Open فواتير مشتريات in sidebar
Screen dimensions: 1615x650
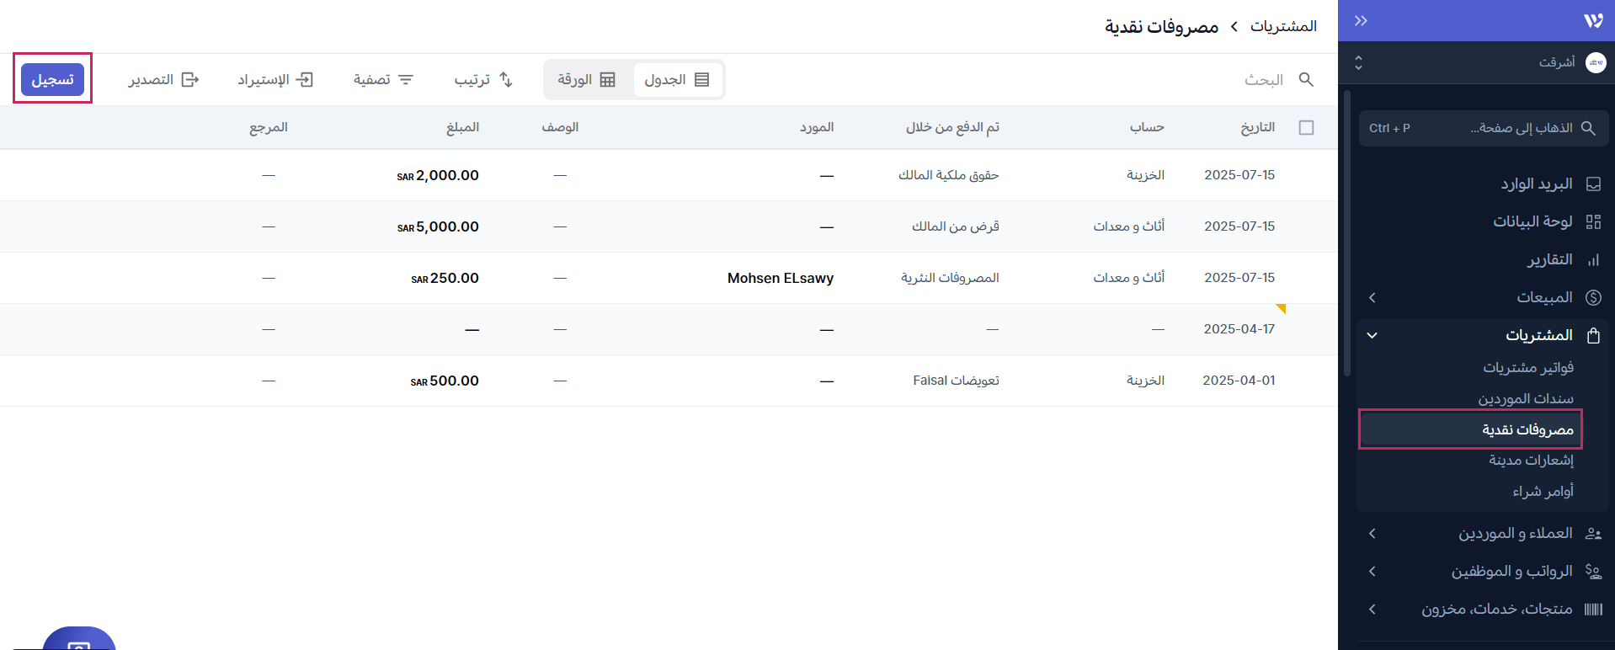[x=1527, y=368]
